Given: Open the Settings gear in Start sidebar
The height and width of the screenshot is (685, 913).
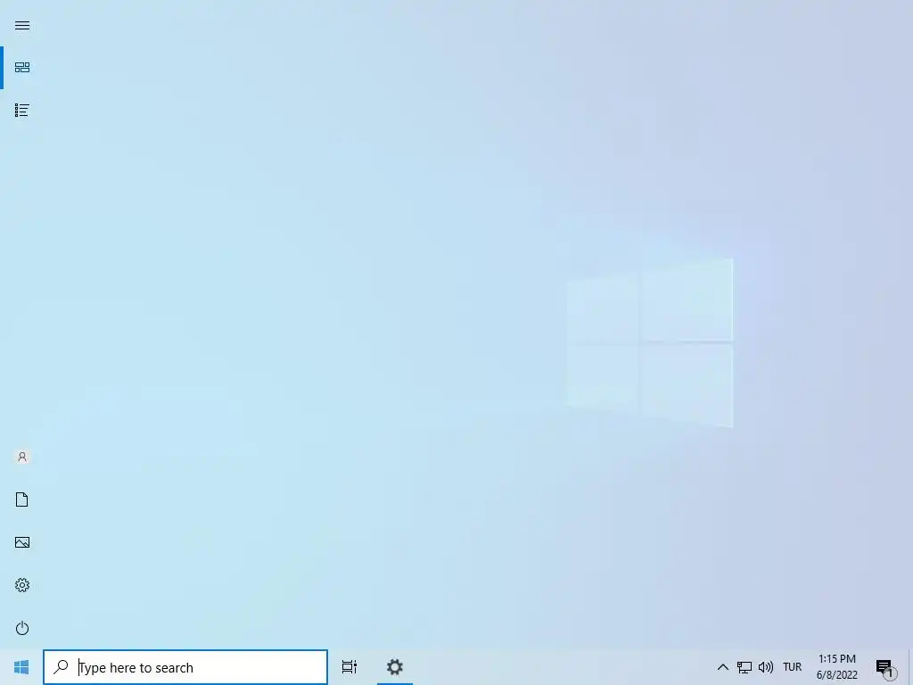Looking at the screenshot, I should (x=22, y=585).
